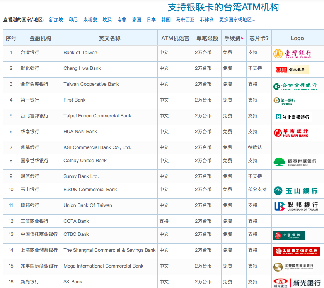Click the 金融机构 column header
The height and width of the screenshot is (288, 324).
(40, 38)
